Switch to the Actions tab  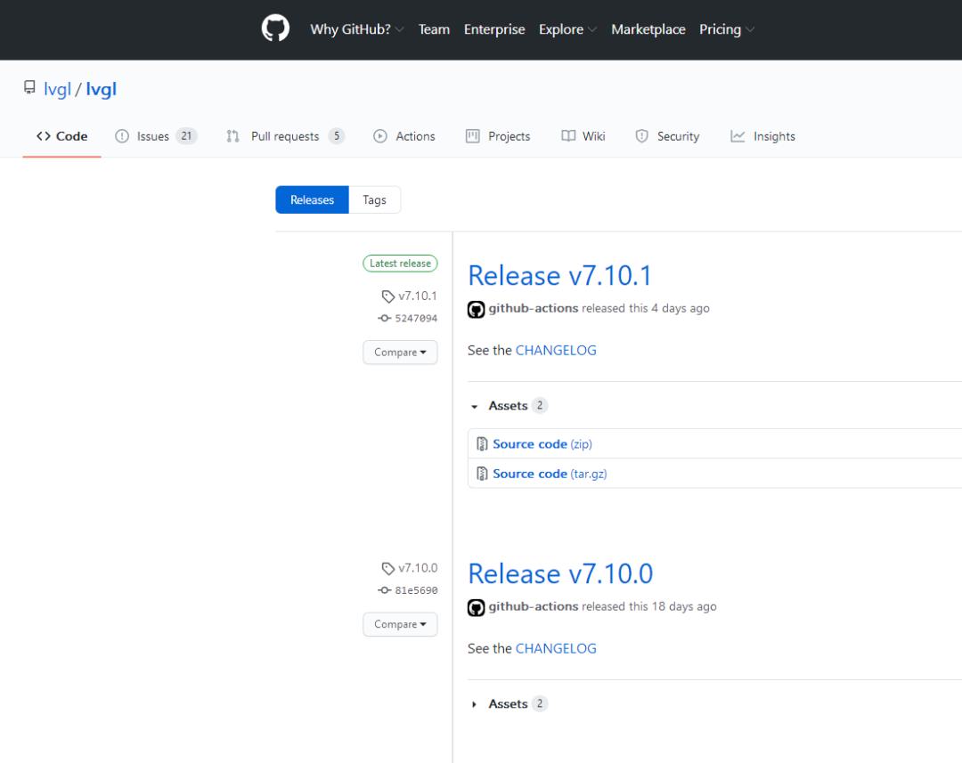pyautogui.click(x=404, y=136)
